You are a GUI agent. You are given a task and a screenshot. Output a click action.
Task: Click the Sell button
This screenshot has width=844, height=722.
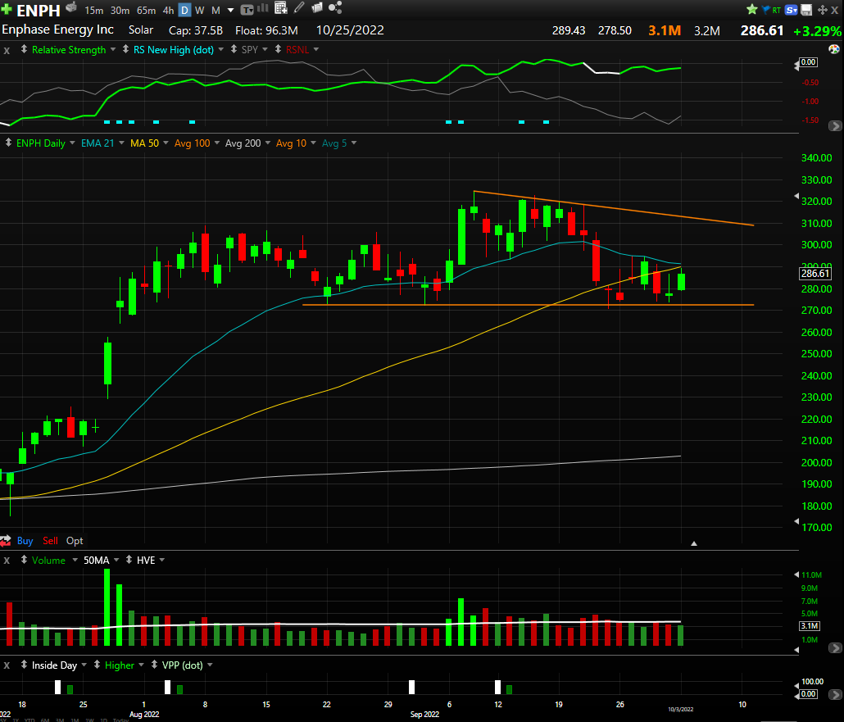click(50, 541)
